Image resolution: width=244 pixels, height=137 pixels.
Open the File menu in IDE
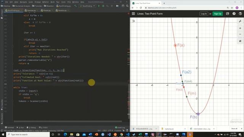point(6,2)
